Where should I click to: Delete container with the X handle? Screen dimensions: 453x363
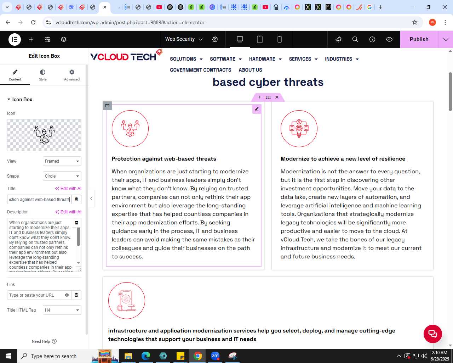click(x=277, y=97)
